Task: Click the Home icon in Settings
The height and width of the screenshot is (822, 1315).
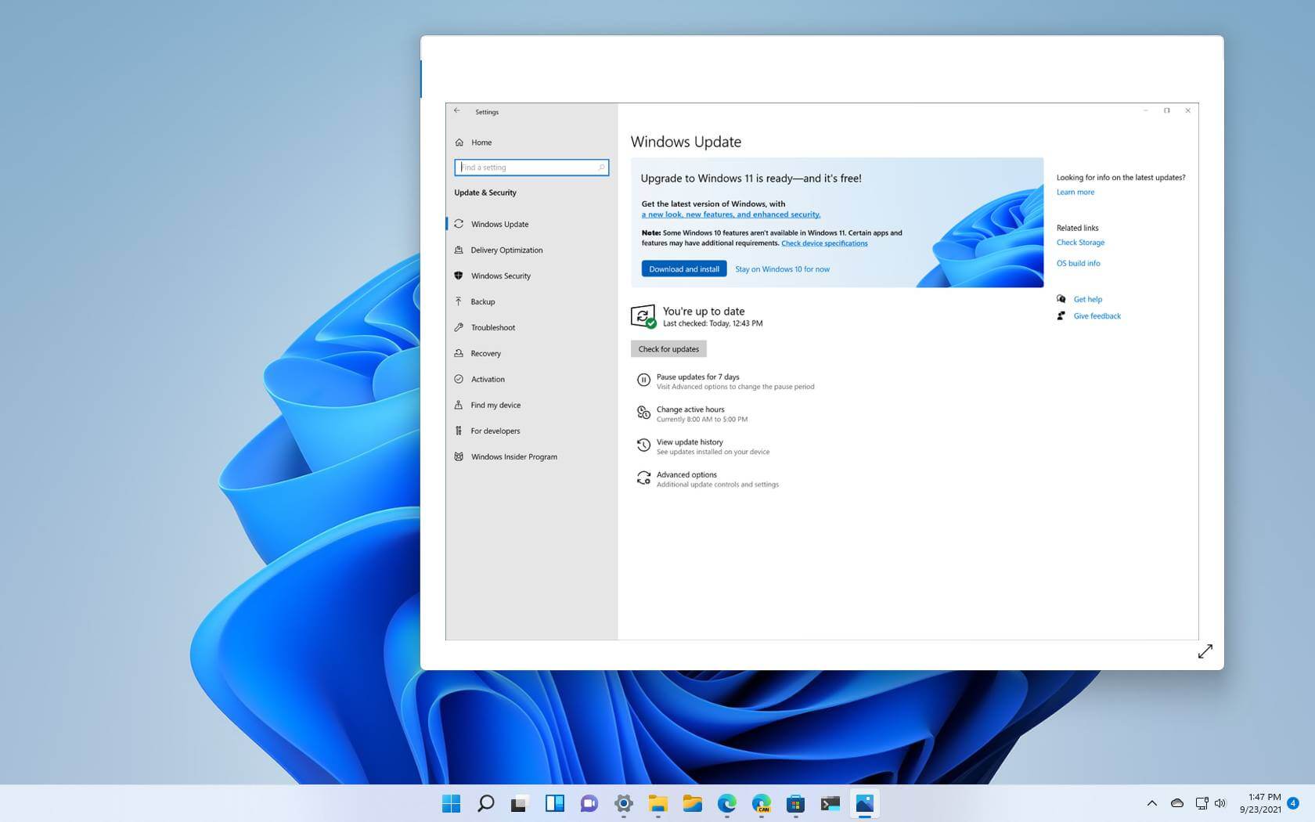Action: coord(459,142)
